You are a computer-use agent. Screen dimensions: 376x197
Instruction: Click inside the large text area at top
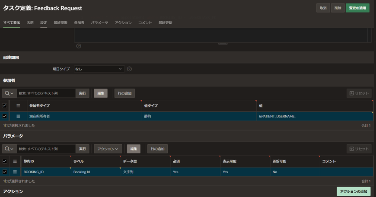pyautogui.click(x=221, y=35)
